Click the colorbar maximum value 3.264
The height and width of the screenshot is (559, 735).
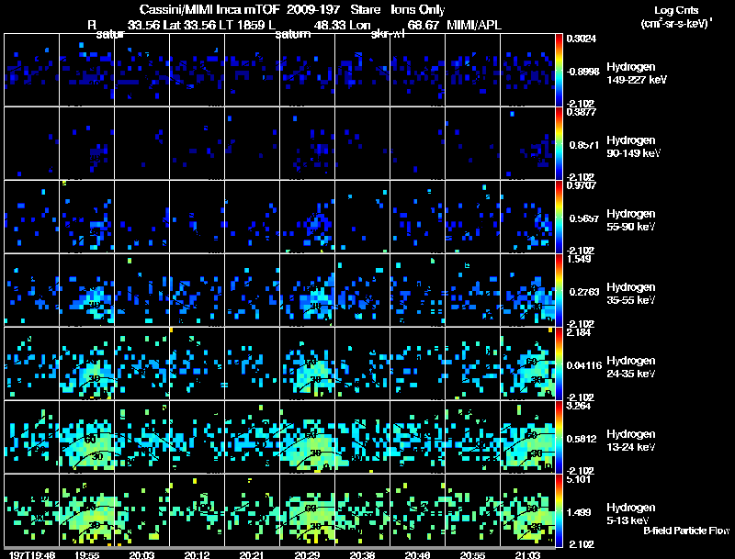click(579, 406)
